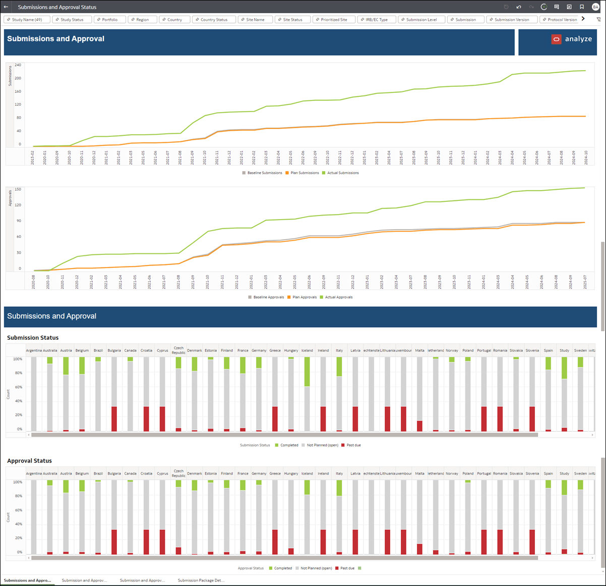Screen dimensions: 606x586
Task: Open the Study Name (49) filter dropdown
Action: pos(27,19)
